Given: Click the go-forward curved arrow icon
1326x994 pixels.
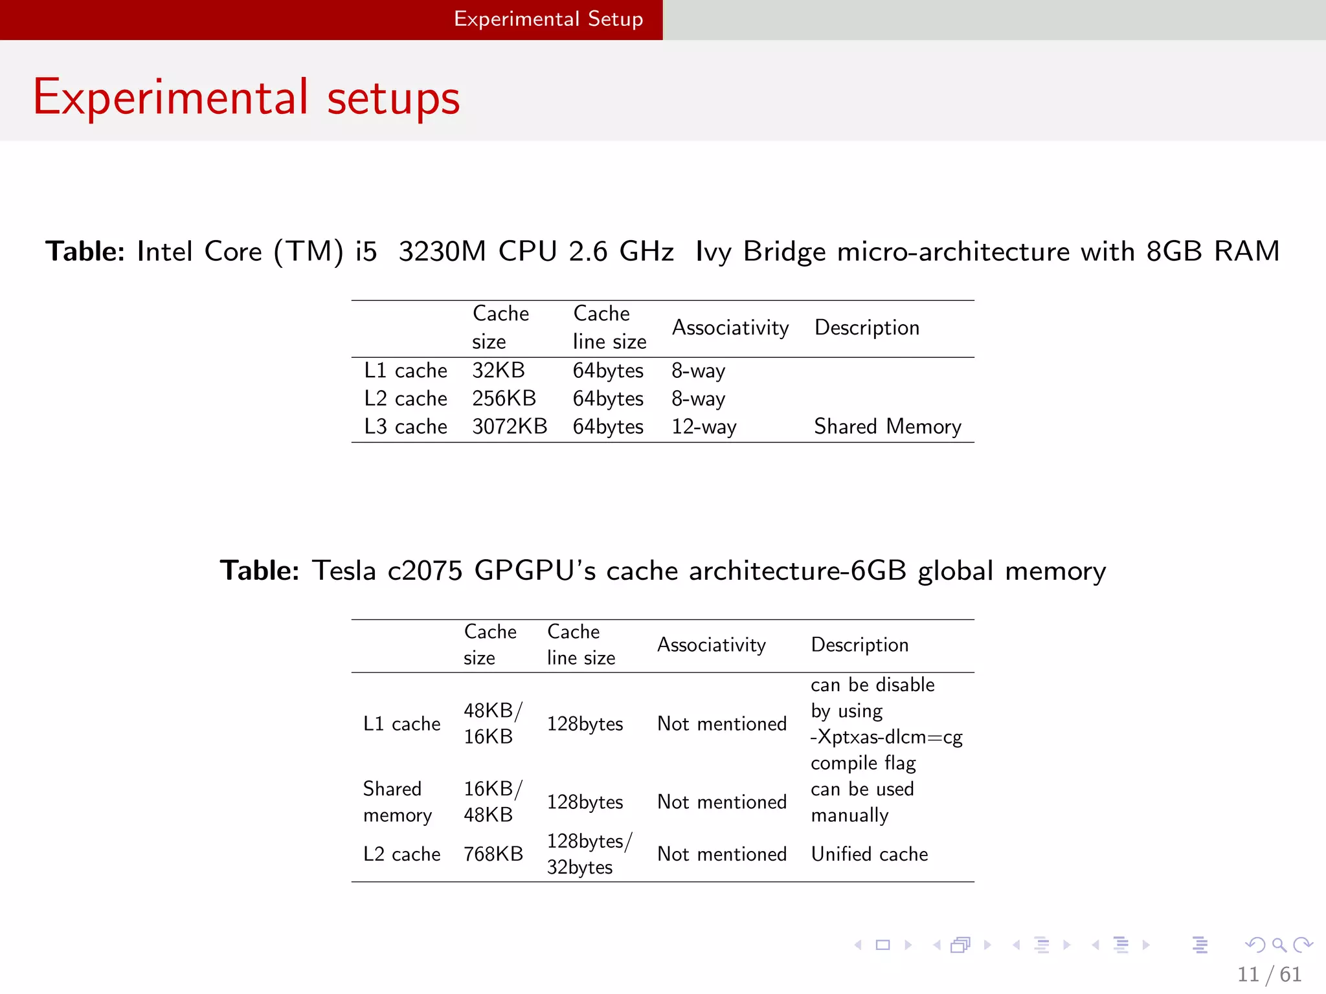Looking at the screenshot, I should point(1303,945).
